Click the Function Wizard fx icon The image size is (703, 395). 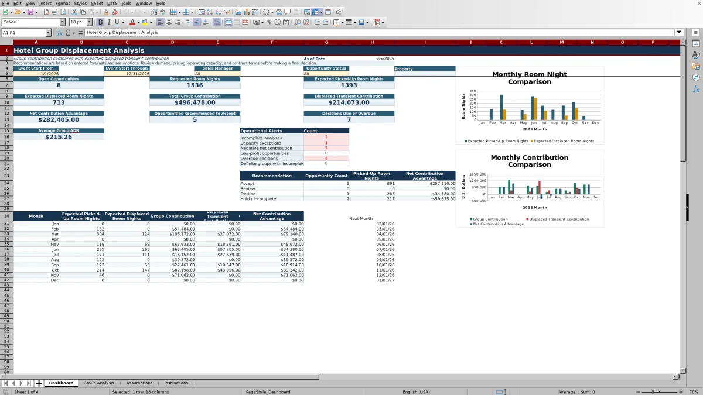[x=60, y=33]
